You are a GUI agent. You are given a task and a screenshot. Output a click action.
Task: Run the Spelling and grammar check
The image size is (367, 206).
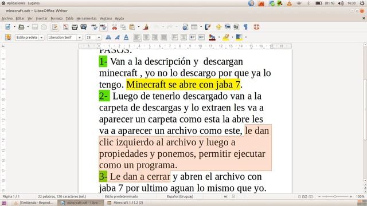click(x=94, y=27)
